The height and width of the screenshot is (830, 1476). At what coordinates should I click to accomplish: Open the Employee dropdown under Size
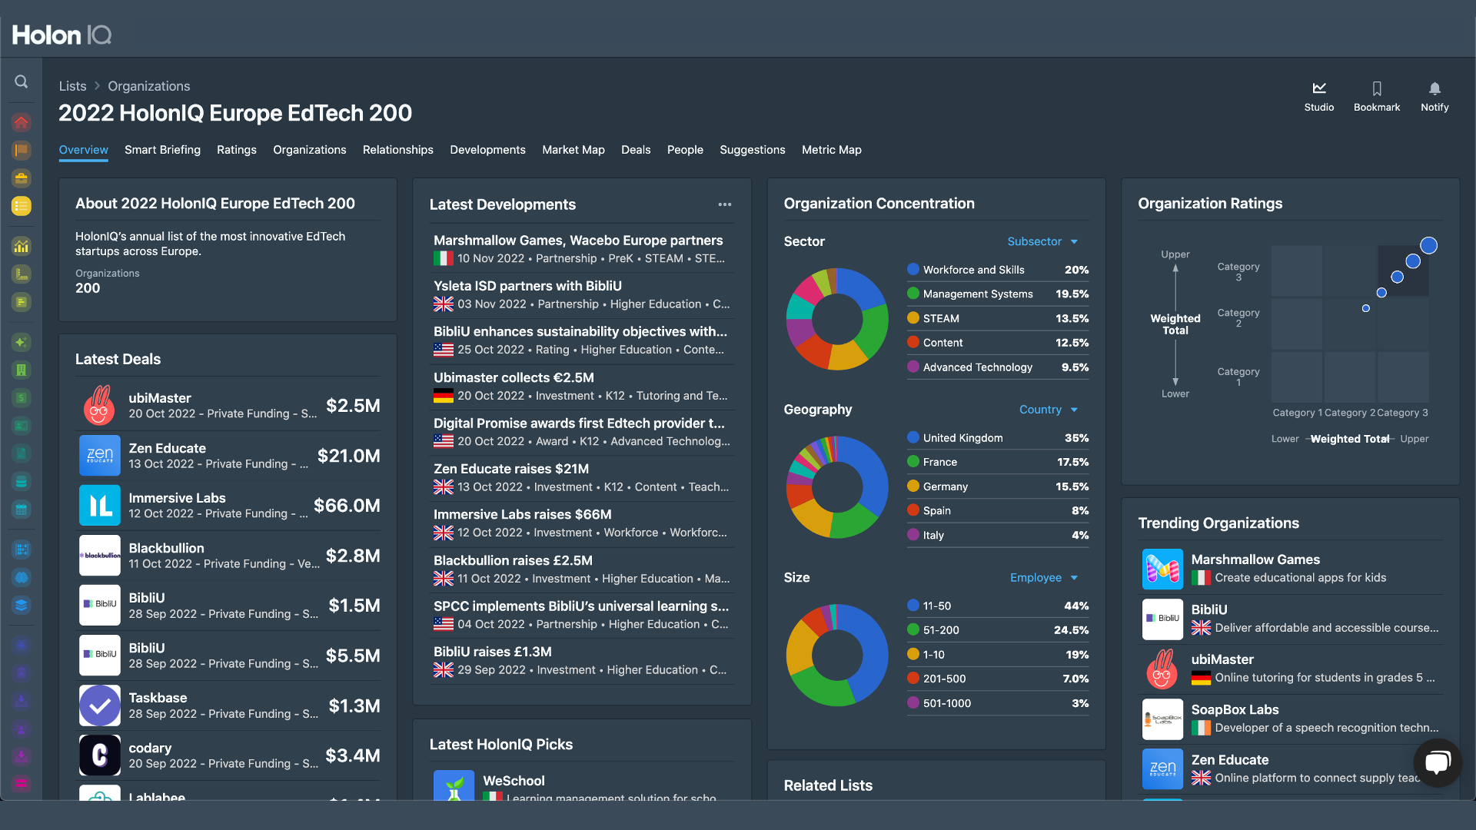1044,578
